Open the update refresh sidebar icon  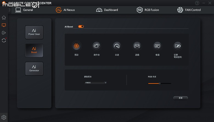tap(4, 40)
